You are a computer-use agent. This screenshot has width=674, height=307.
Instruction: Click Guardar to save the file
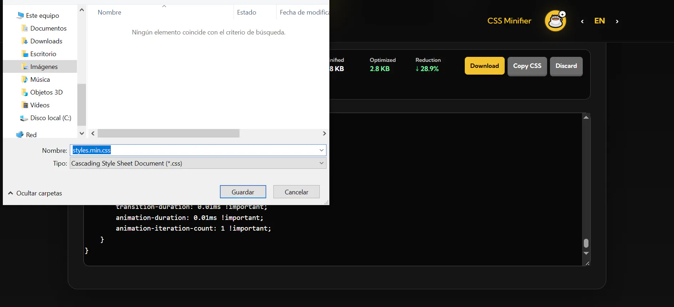tap(243, 192)
